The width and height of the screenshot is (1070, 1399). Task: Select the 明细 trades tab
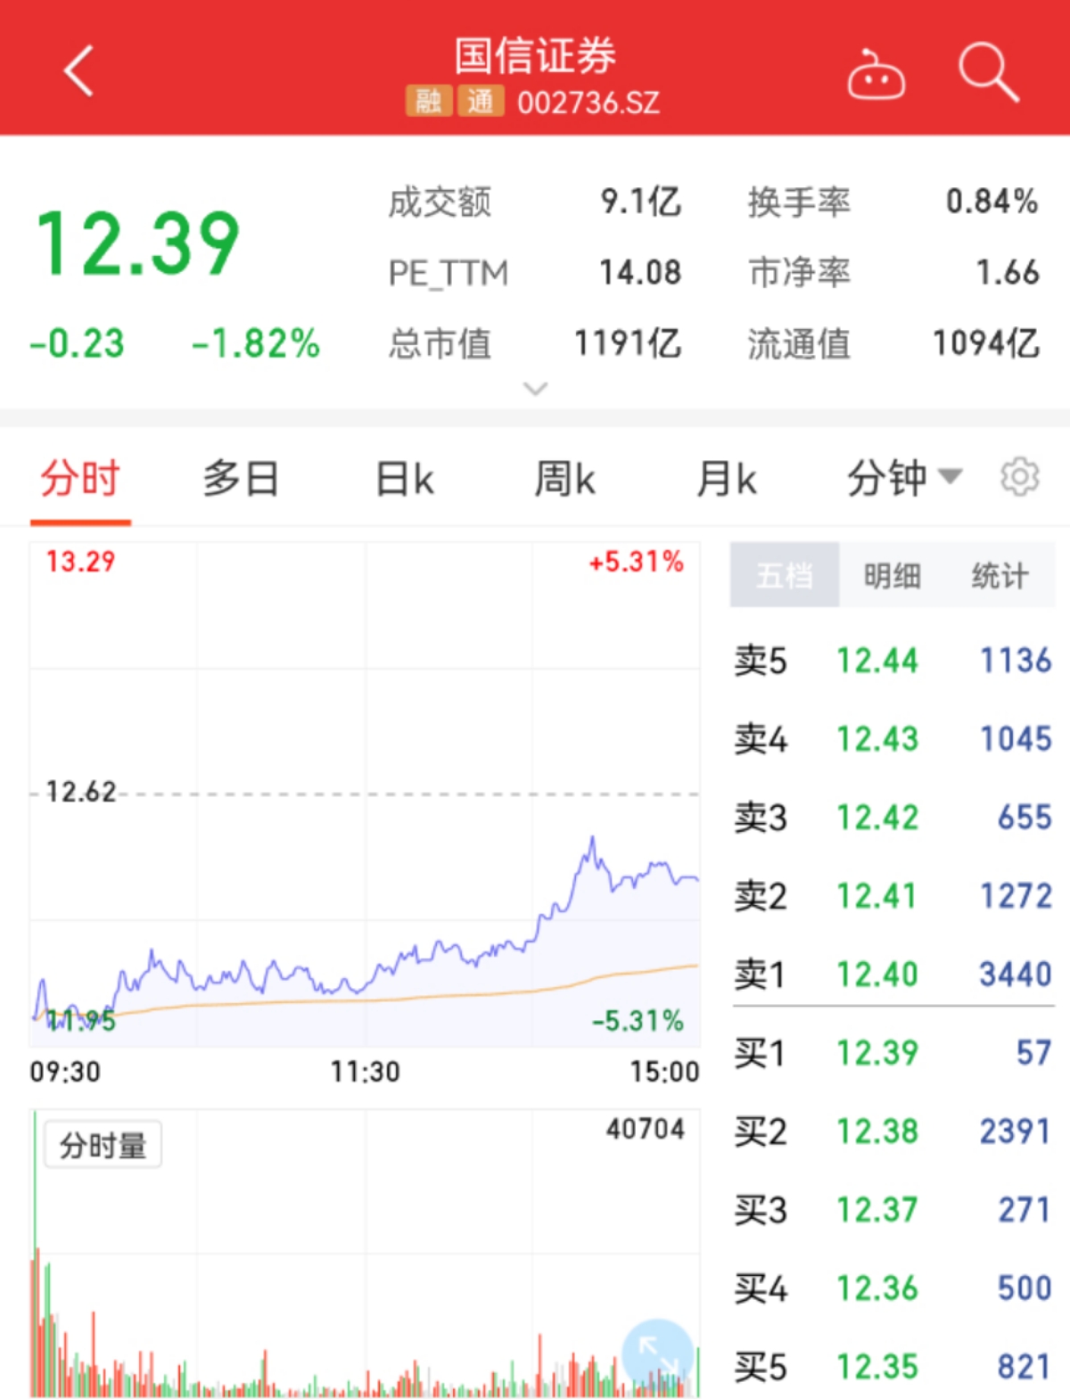[892, 575]
